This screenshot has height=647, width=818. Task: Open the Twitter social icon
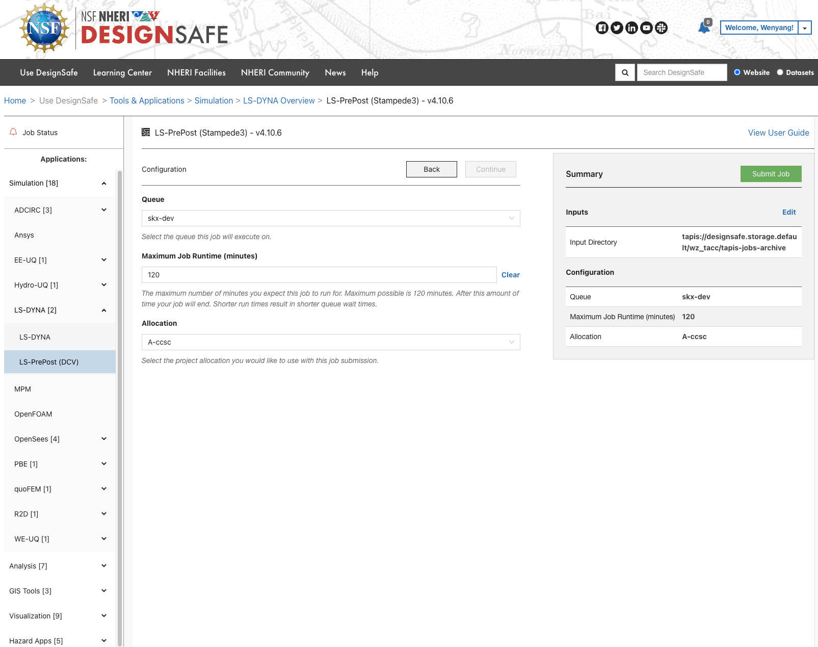click(617, 28)
